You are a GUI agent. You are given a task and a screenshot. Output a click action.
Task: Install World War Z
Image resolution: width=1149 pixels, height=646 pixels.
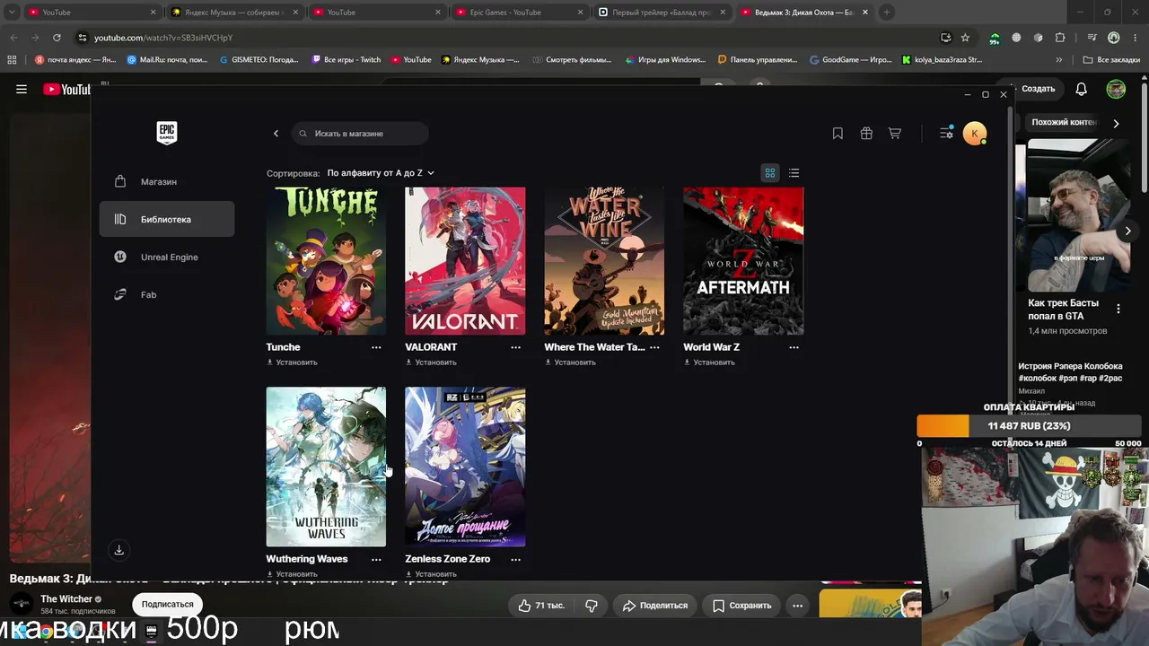tap(710, 362)
